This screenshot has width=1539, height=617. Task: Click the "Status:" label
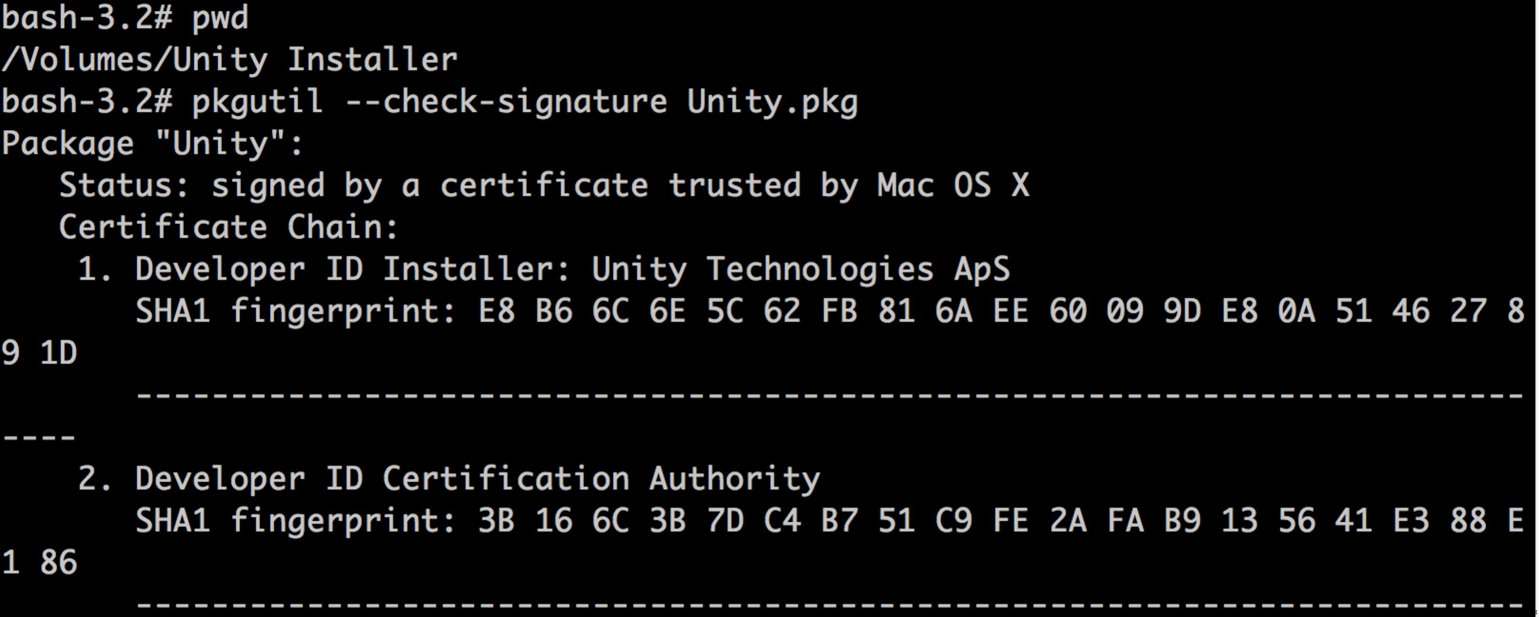point(124,186)
